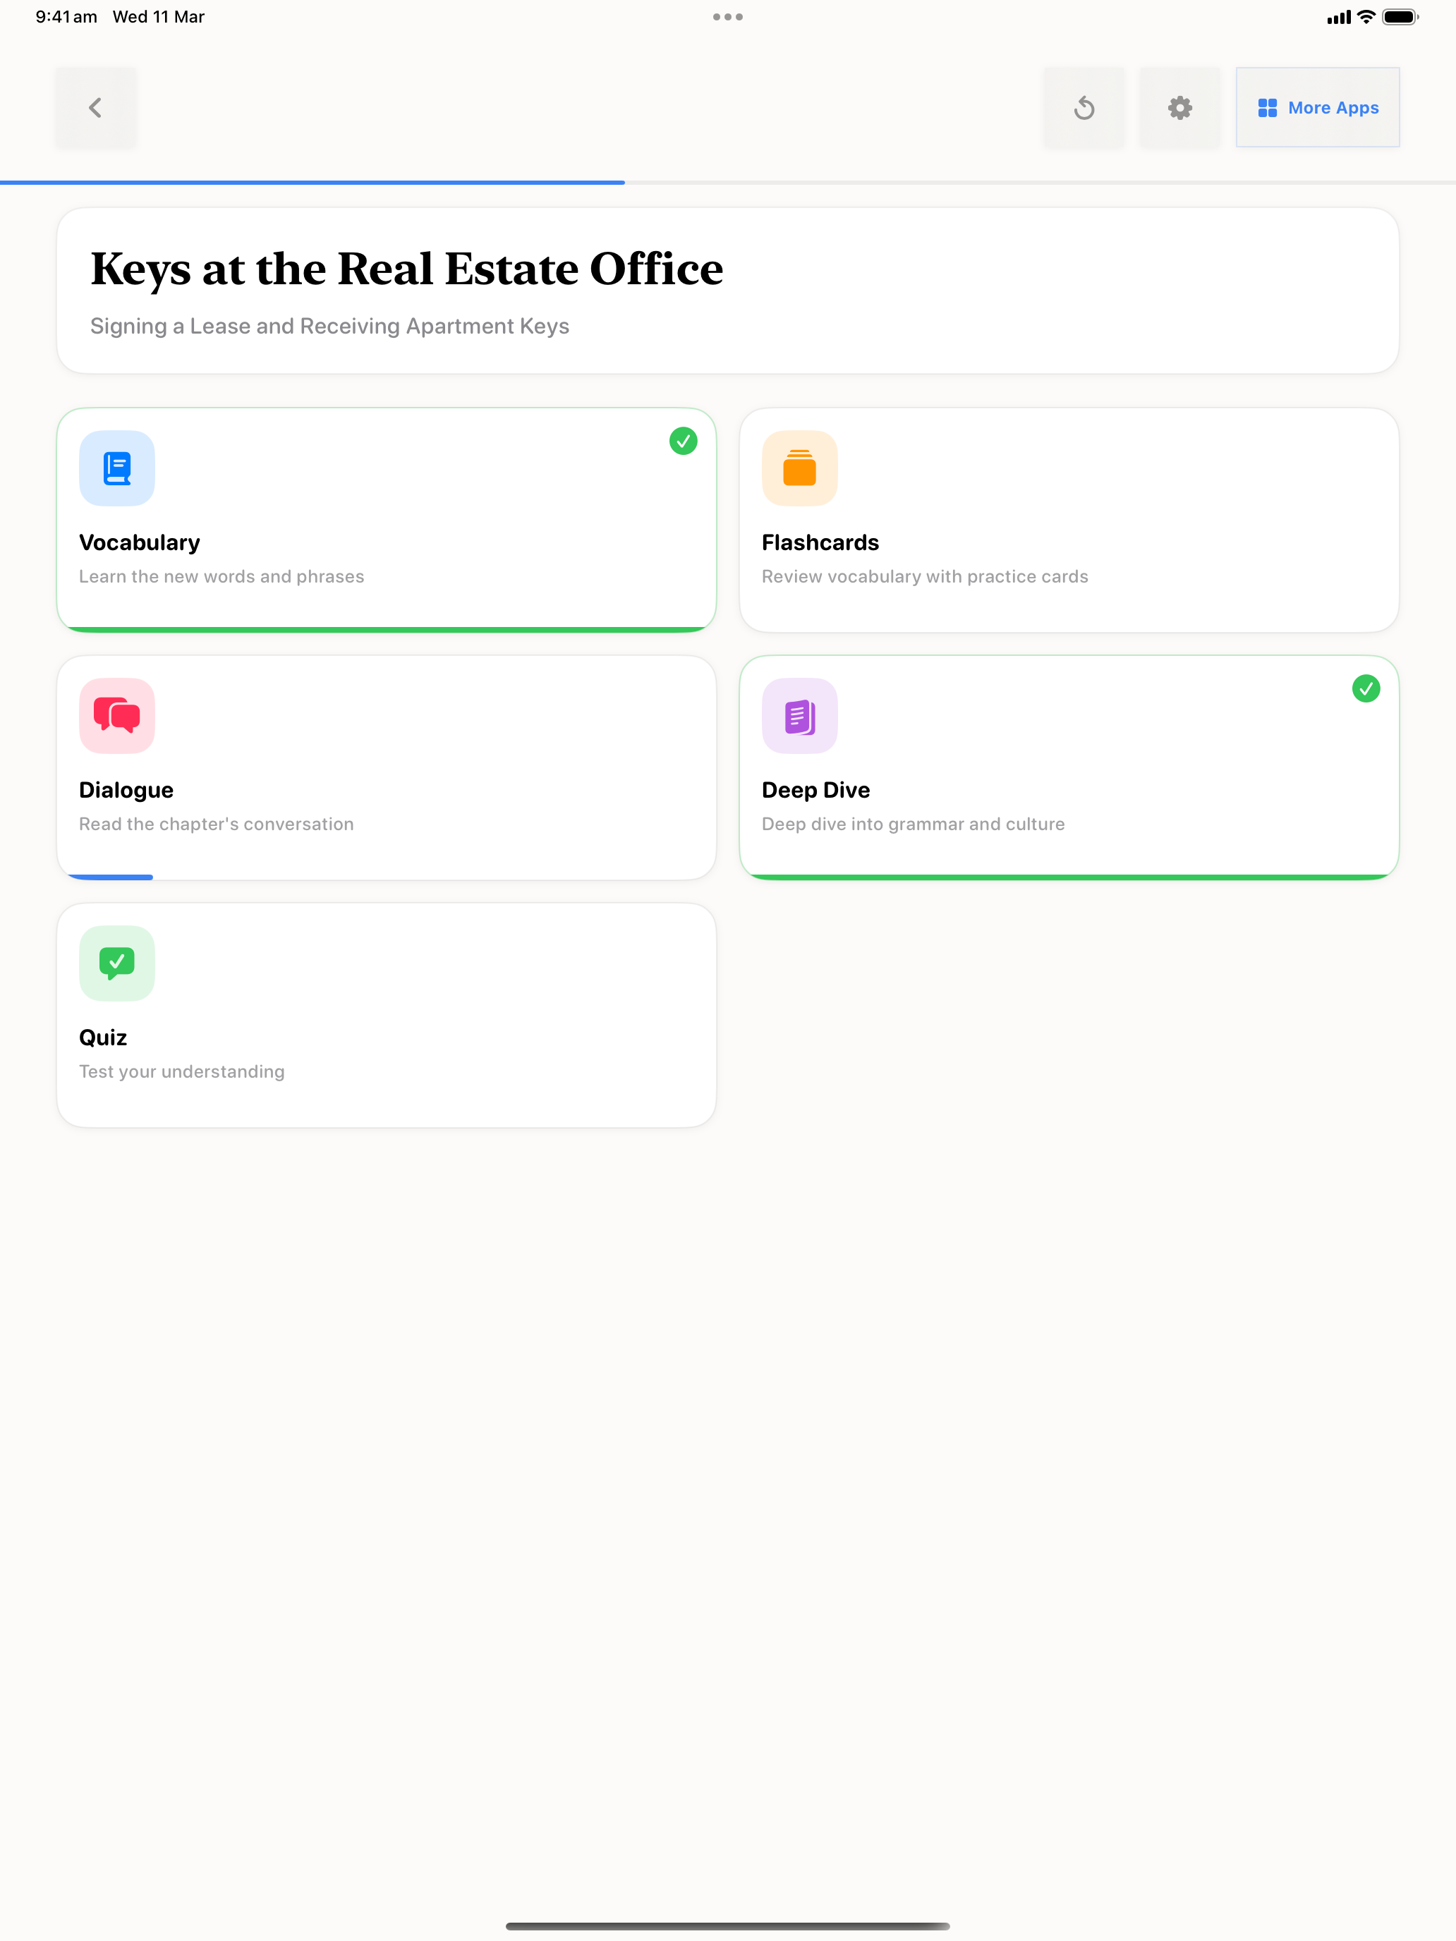The height and width of the screenshot is (1941, 1456).
Task: Click the 'Keys at the Real Estate Office' heading
Action: [406, 269]
